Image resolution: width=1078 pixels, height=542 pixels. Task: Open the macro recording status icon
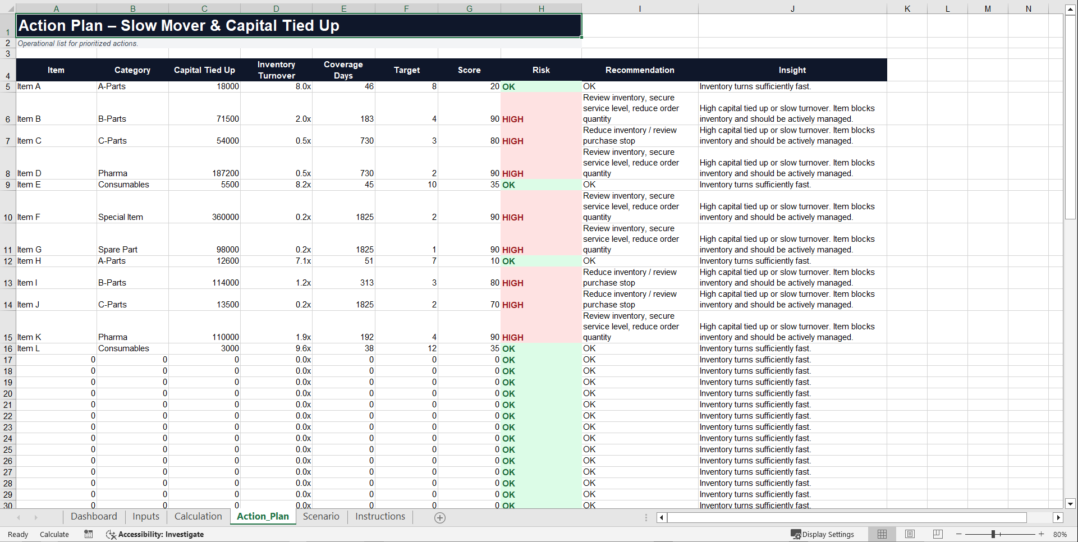point(89,534)
